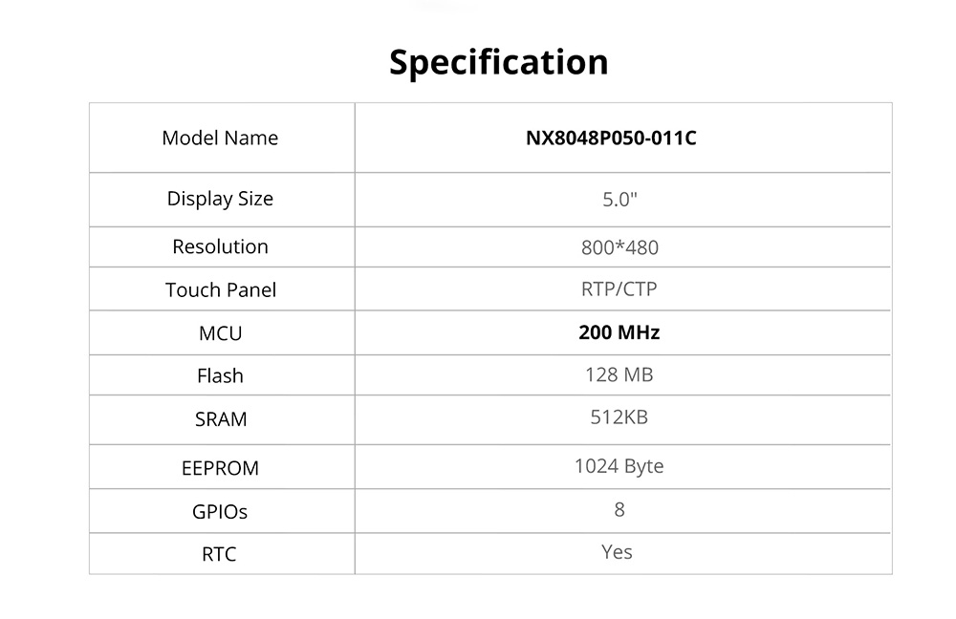The width and height of the screenshot is (956, 619).
Task: Select the Model Name label cell
Action: click(x=220, y=139)
